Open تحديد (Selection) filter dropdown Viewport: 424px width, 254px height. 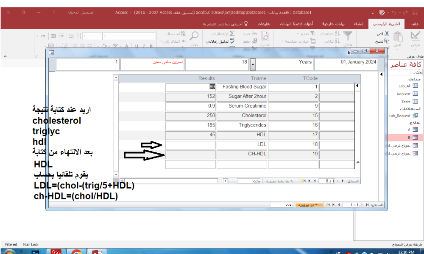tap(306, 33)
